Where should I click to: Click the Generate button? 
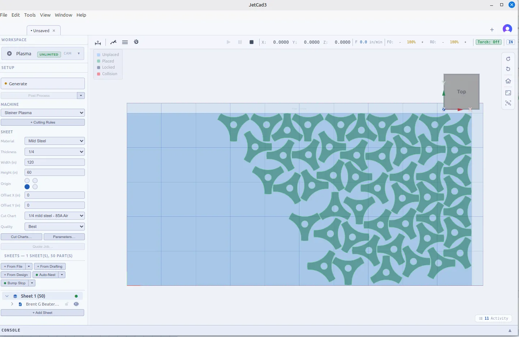[x=43, y=83]
